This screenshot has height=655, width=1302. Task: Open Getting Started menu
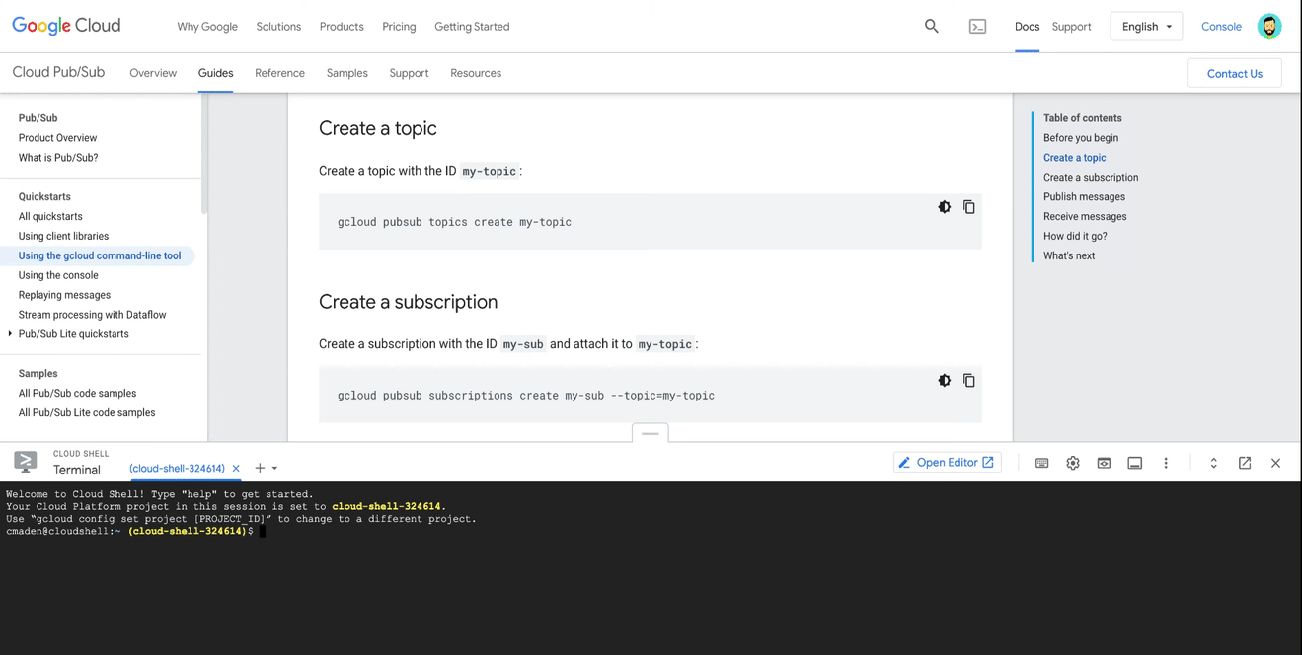472,27
